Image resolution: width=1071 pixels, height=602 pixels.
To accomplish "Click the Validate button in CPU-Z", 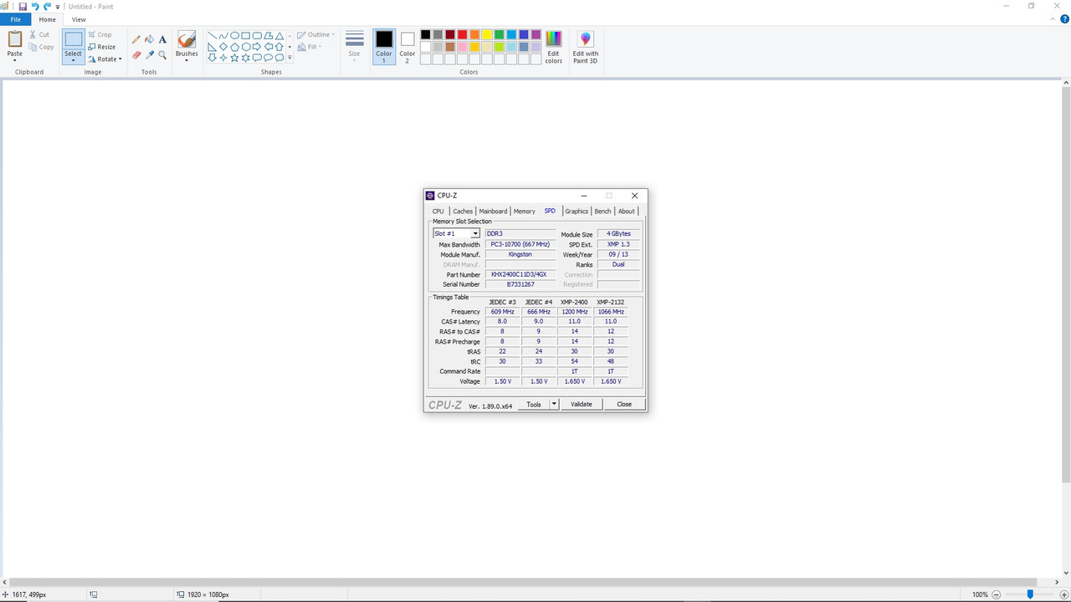I will (x=582, y=405).
